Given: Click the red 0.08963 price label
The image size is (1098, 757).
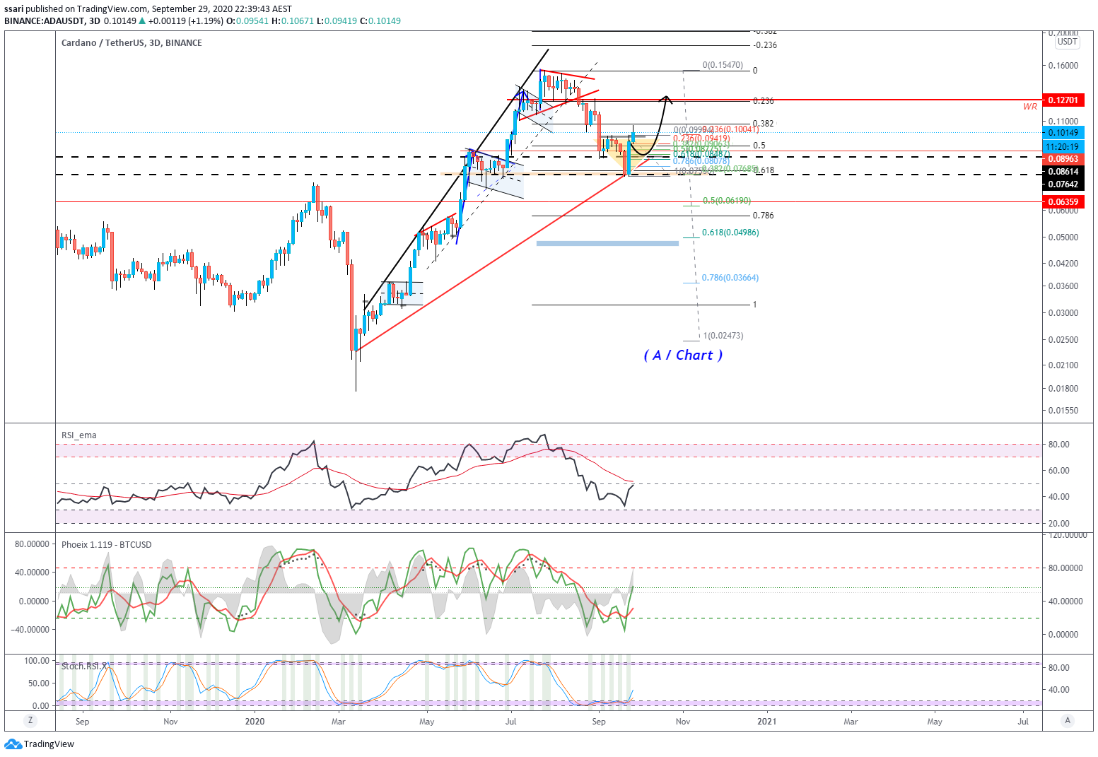Looking at the screenshot, I should tap(1063, 159).
